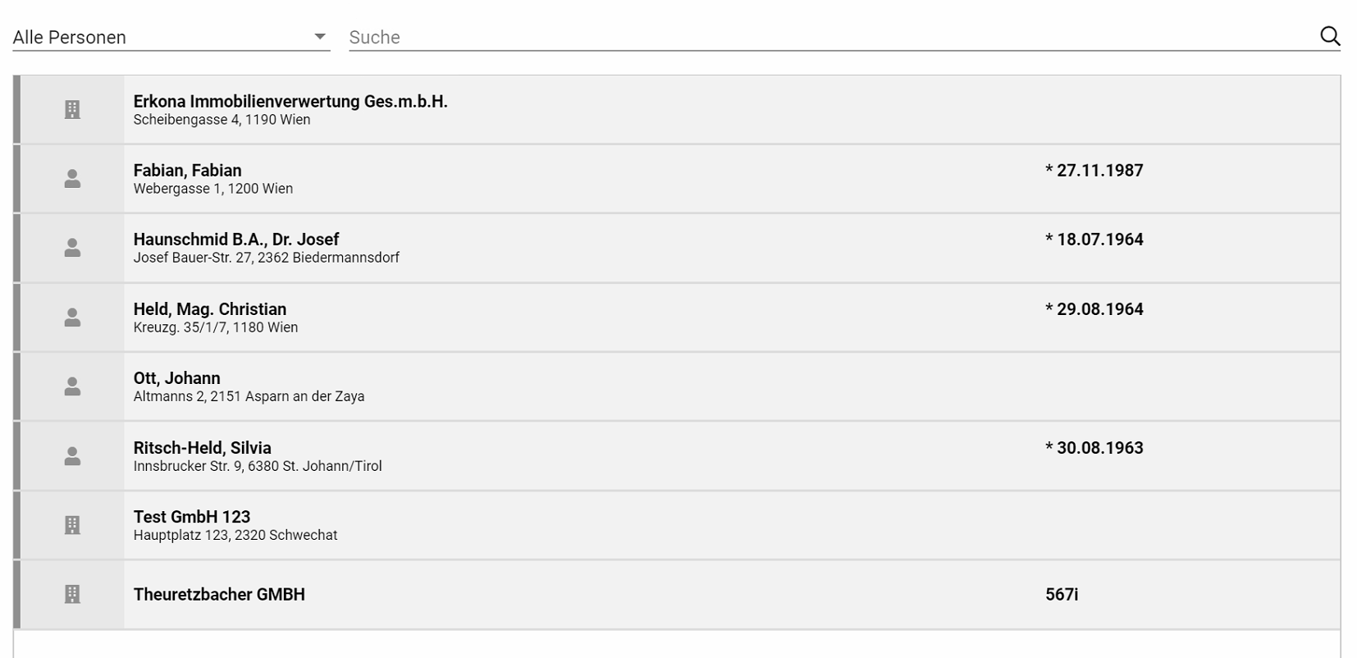The height and width of the screenshot is (658, 1357).
Task: Select the Fabian, Fabian entry name
Action: click(x=188, y=171)
